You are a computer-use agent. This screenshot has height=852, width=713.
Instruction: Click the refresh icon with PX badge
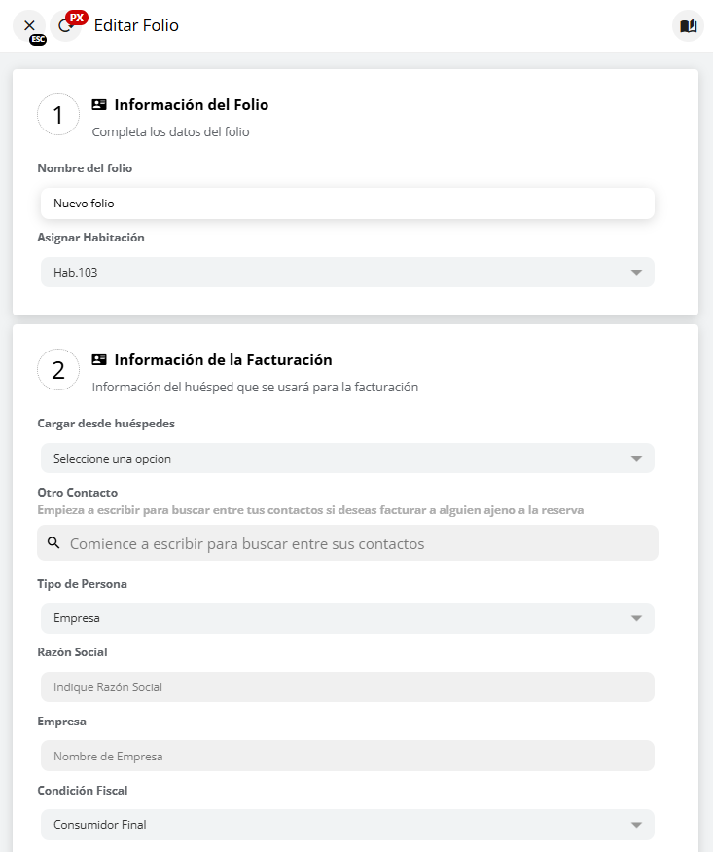tap(65, 26)
